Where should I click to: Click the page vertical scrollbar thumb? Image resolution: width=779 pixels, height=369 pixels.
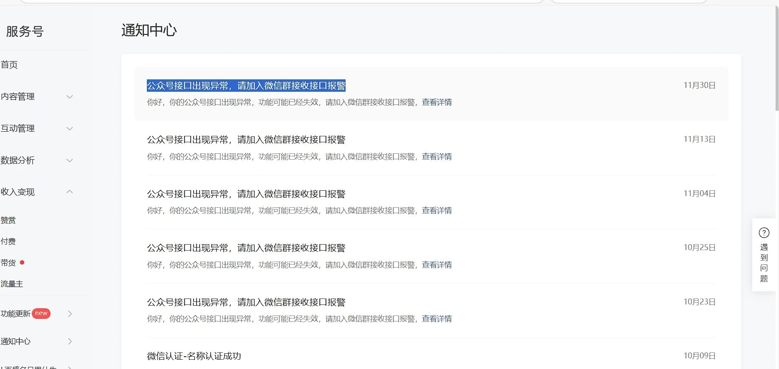click(777, 59)
